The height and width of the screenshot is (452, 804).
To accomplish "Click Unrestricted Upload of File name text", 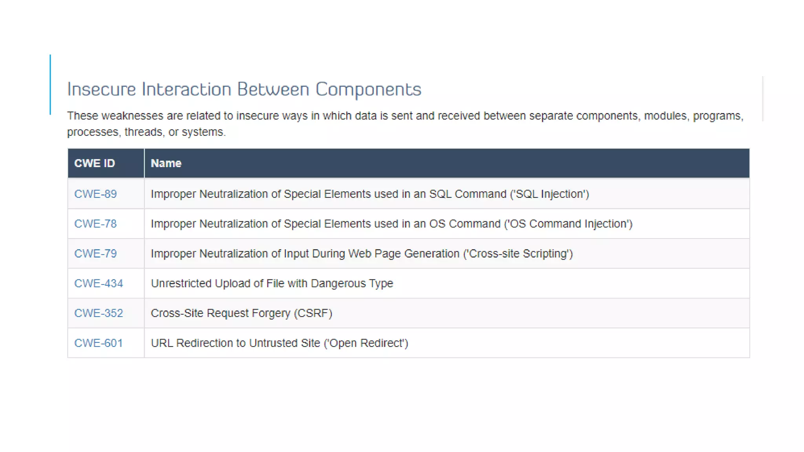I will point(272,283).
